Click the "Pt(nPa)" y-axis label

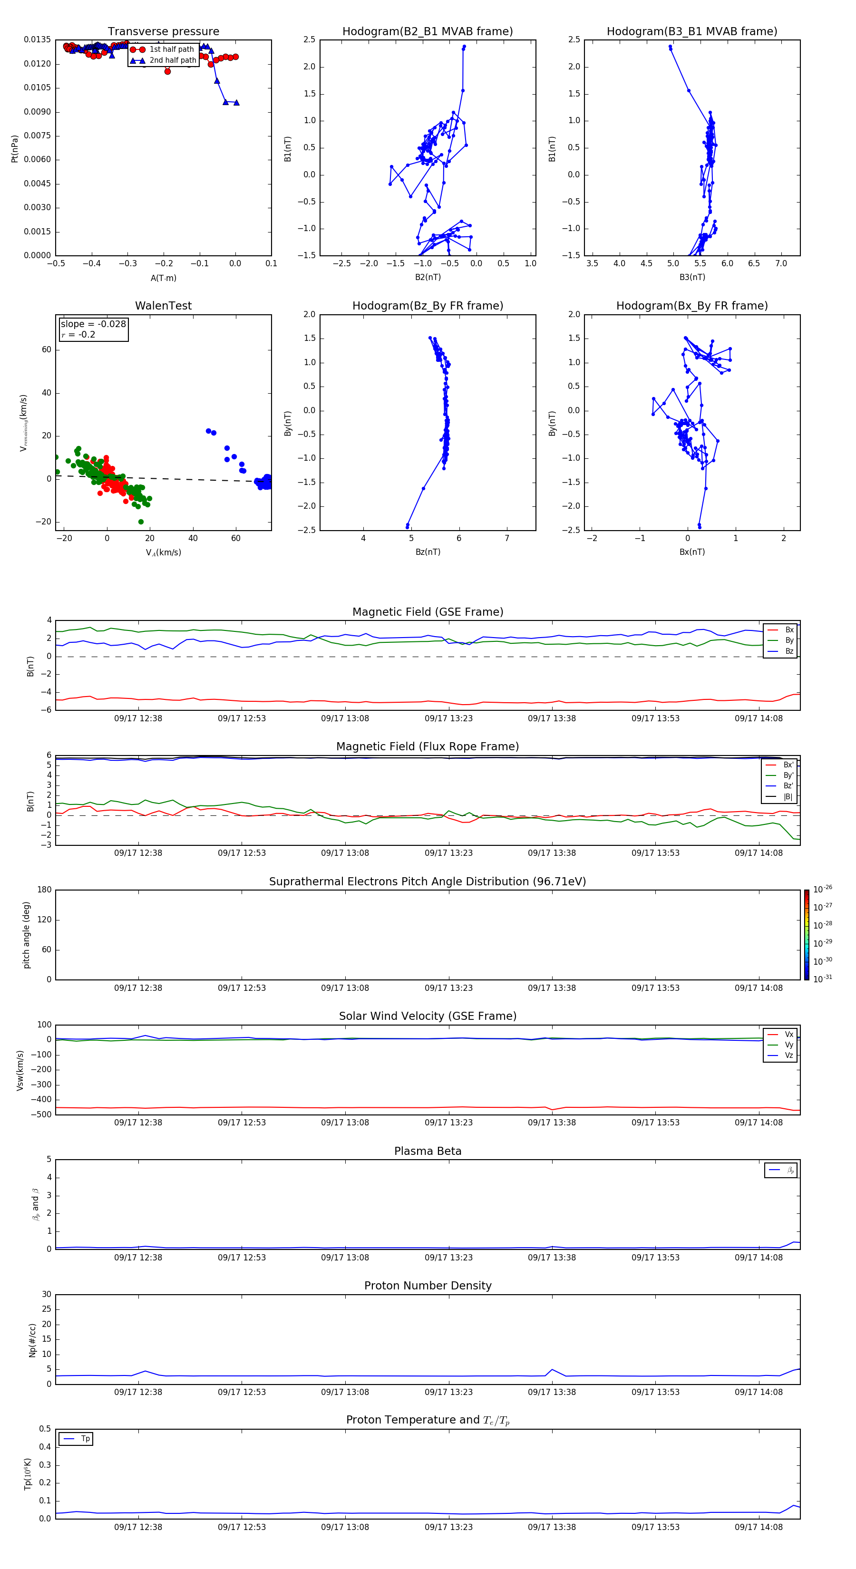click(x=15, y=148)
